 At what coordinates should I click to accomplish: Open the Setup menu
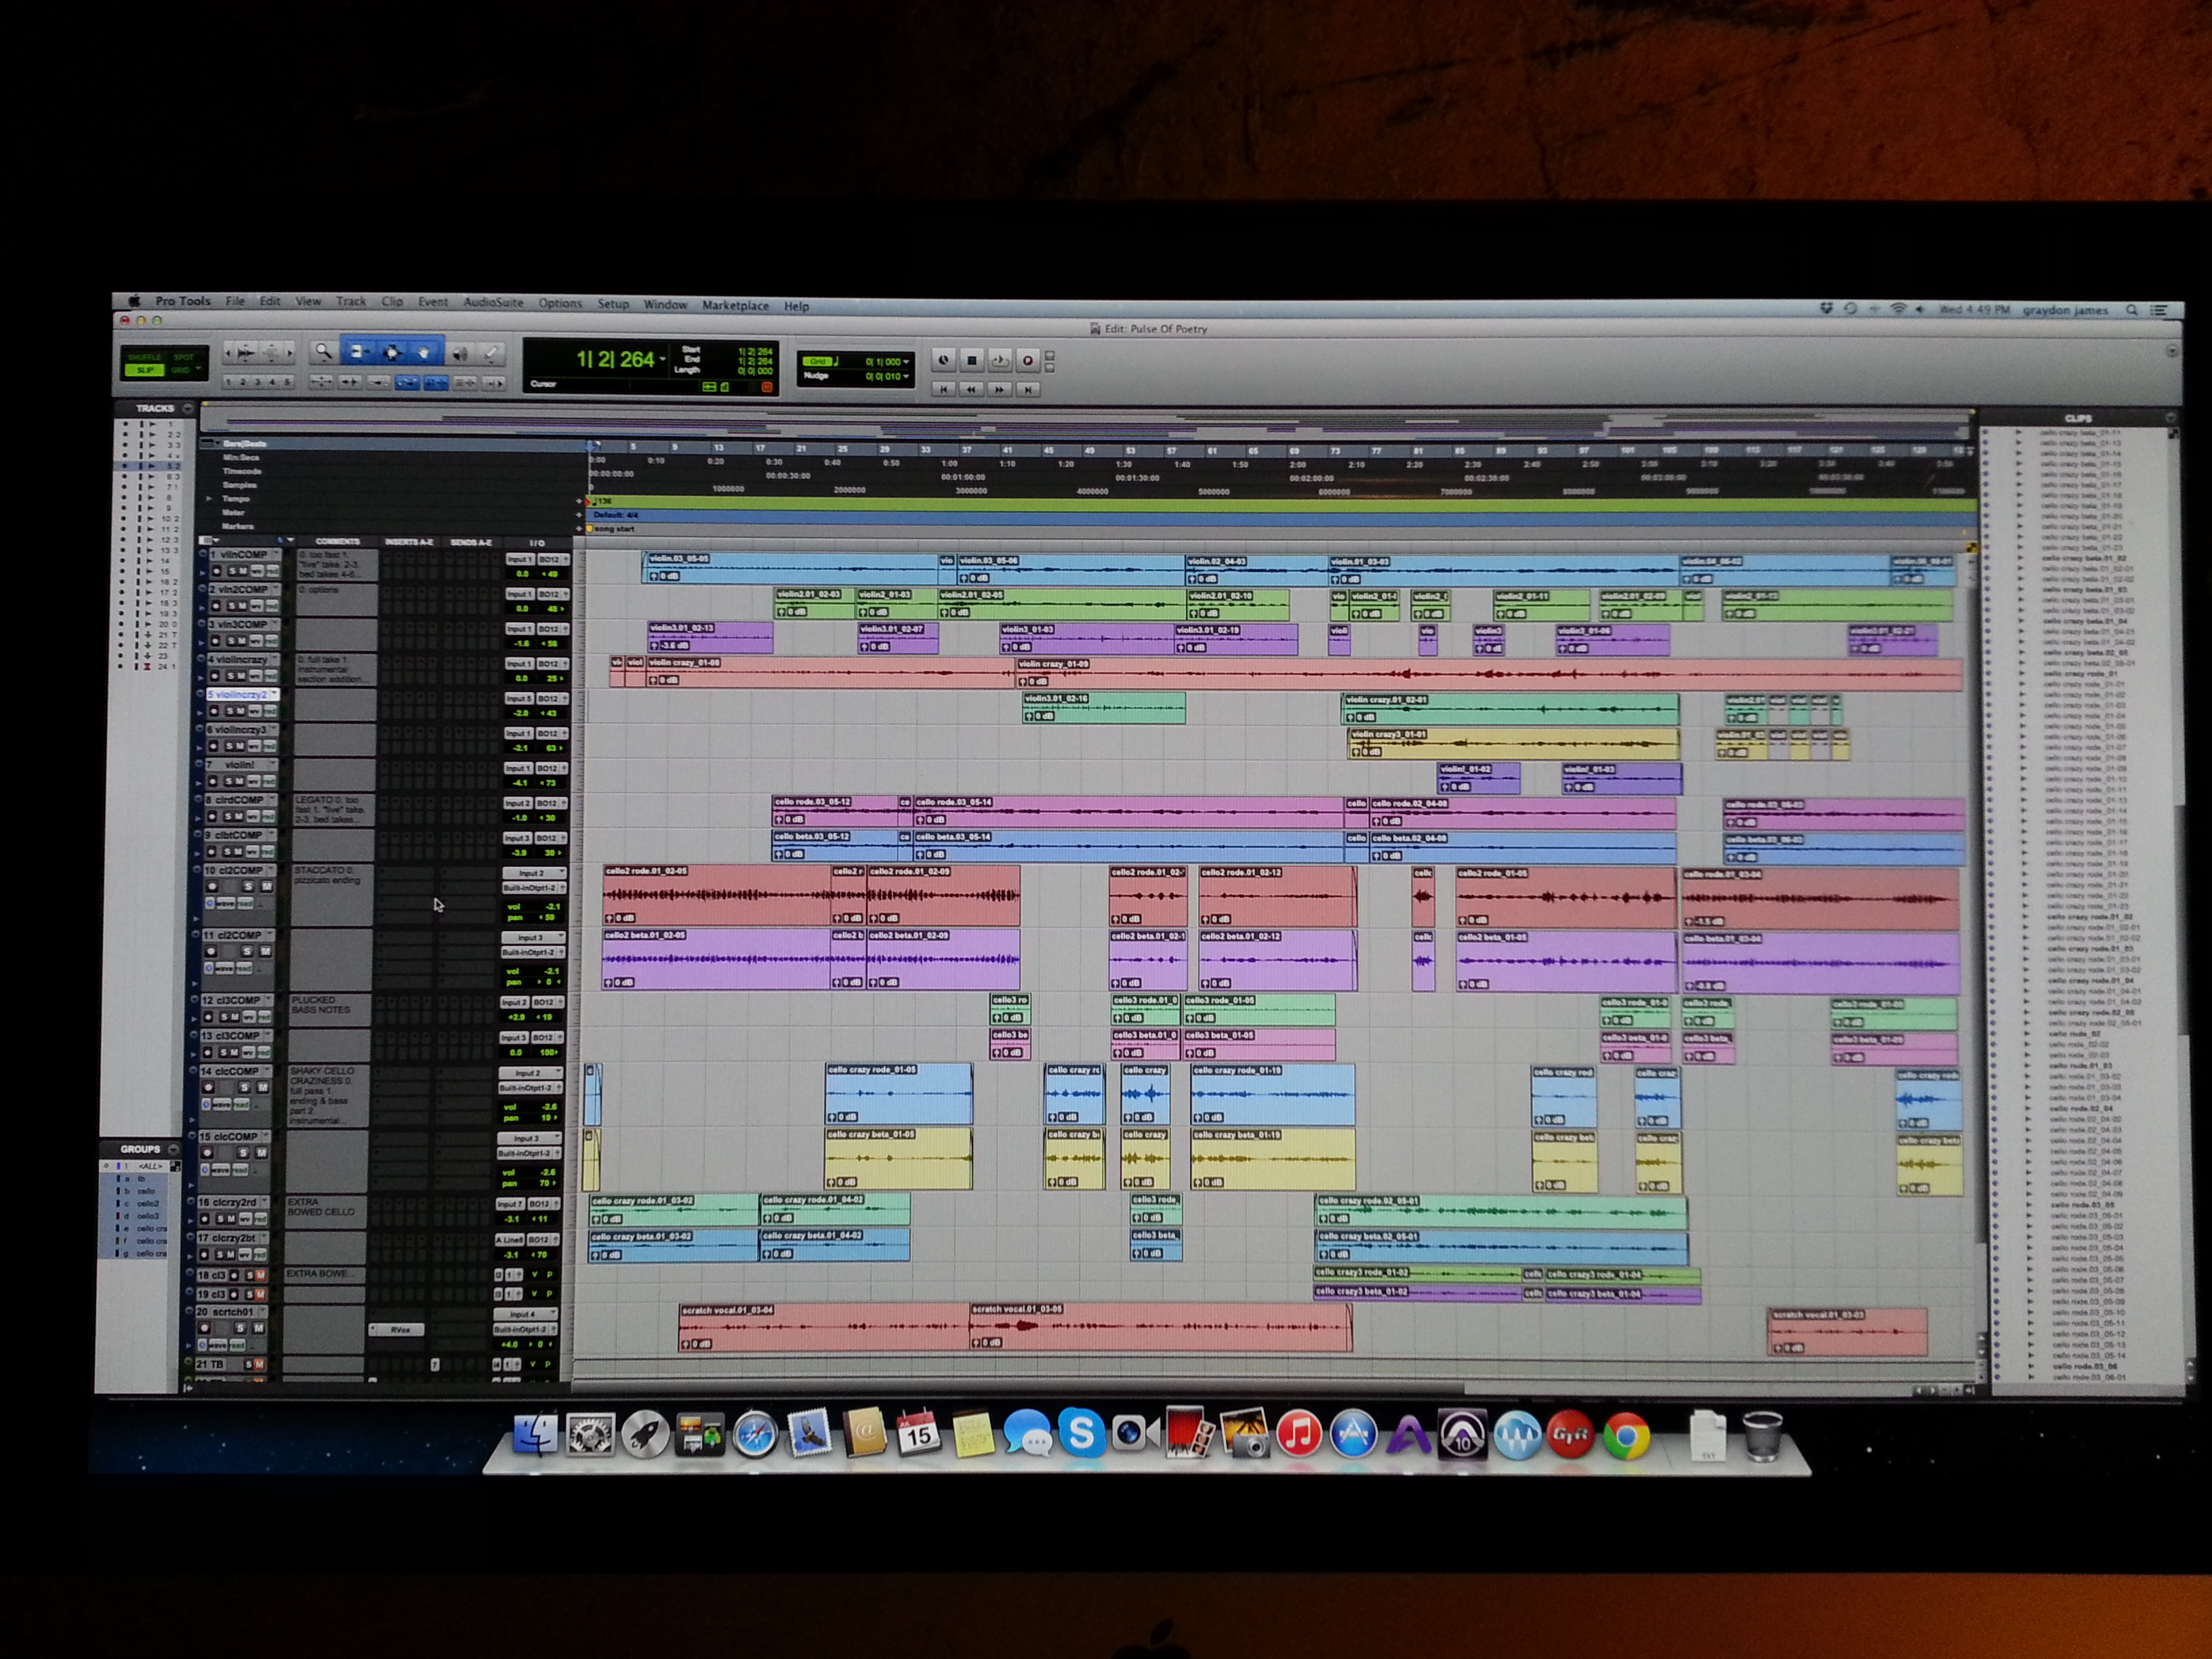pos(613,304)
